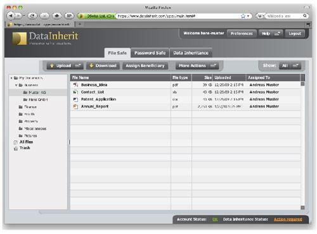Click the DSwiss Ltd. site identity badge
Screen dimensions: 317x234
point(96,16)
